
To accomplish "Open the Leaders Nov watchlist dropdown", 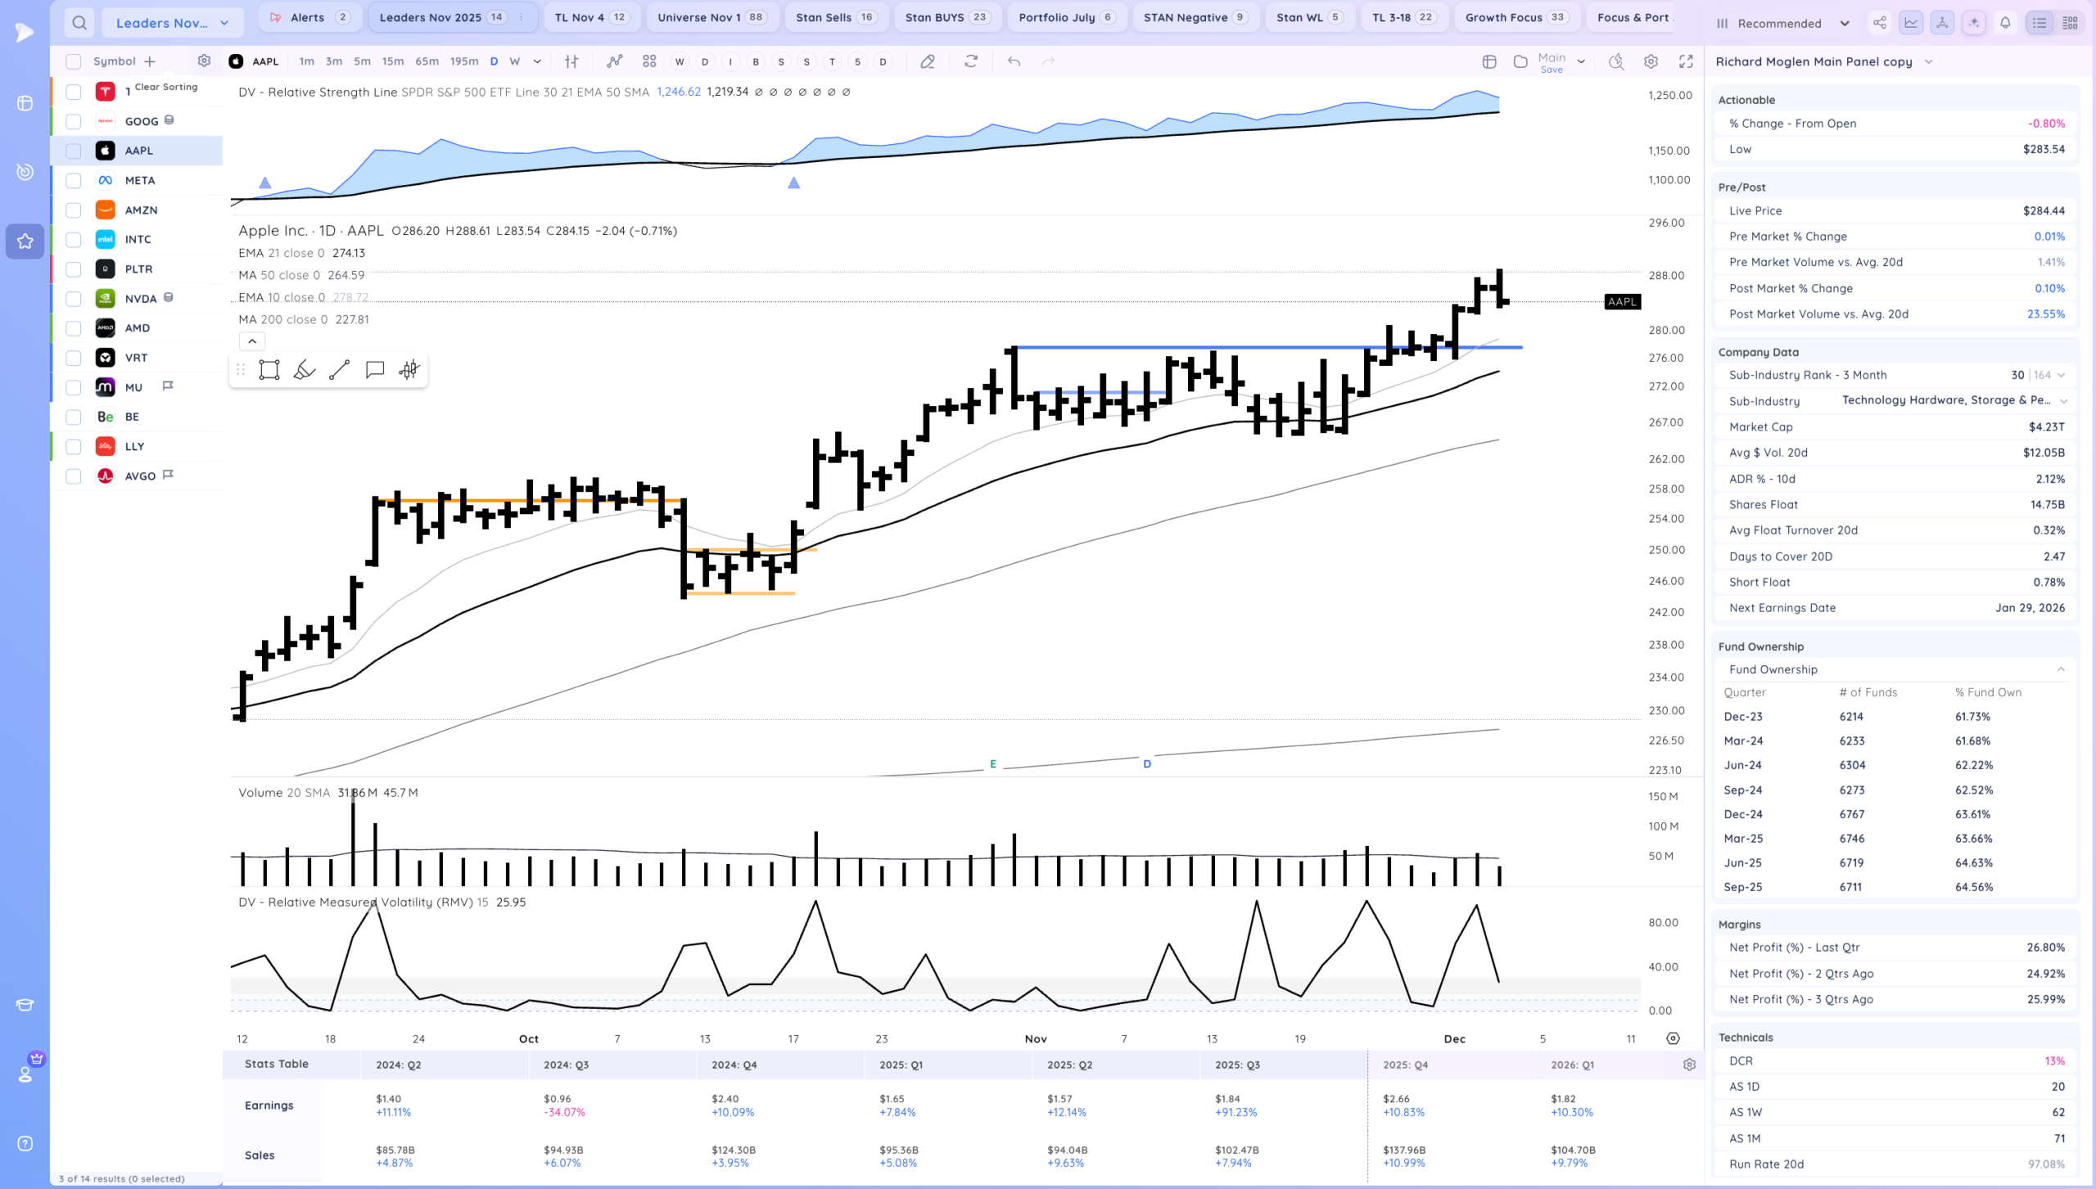I will tap(172, 23).
